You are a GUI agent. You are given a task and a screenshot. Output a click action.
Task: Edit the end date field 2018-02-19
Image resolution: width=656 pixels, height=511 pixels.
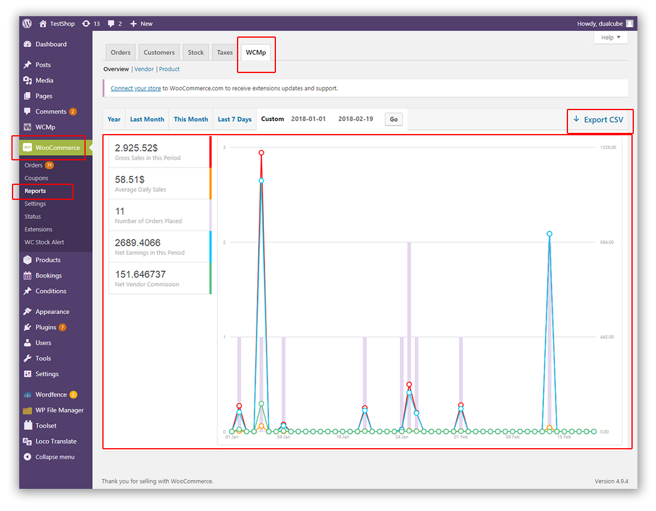click(x=356, y=118)
